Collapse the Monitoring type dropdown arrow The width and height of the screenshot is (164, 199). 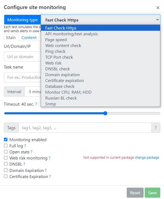(x=157, y=20)
